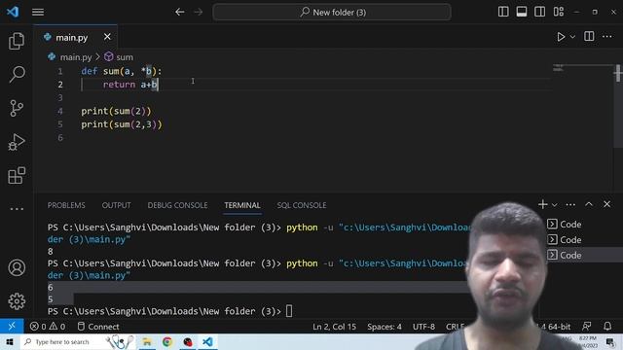This screenshot has height=350, width=623.
Task: Open the Windows Start menu
Action: 10,341
